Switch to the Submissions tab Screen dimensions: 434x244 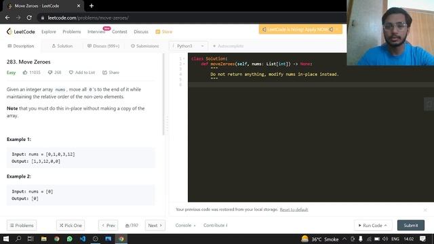145,46
